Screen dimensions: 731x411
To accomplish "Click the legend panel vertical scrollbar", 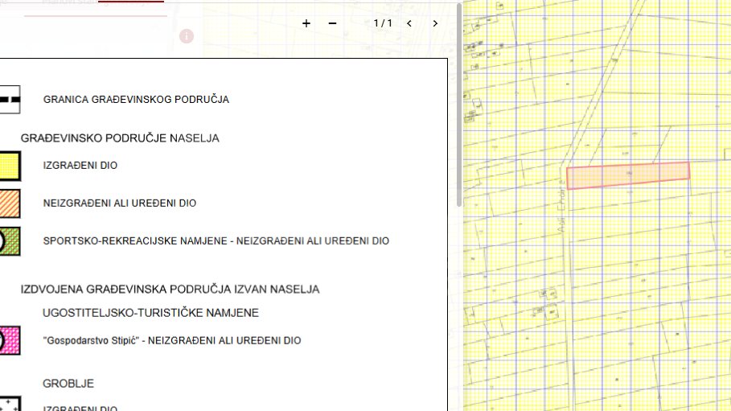I will tap(459, 105).
